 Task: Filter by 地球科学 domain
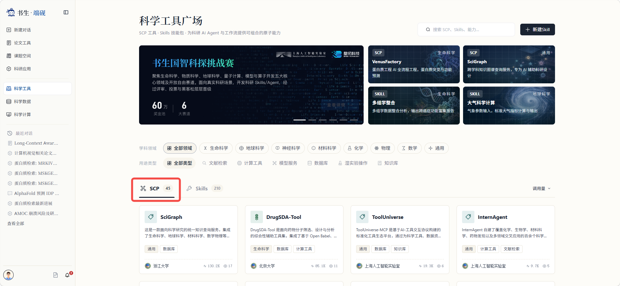(252, 148)
